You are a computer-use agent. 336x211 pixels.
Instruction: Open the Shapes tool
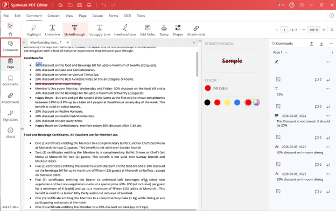(178, 30)
